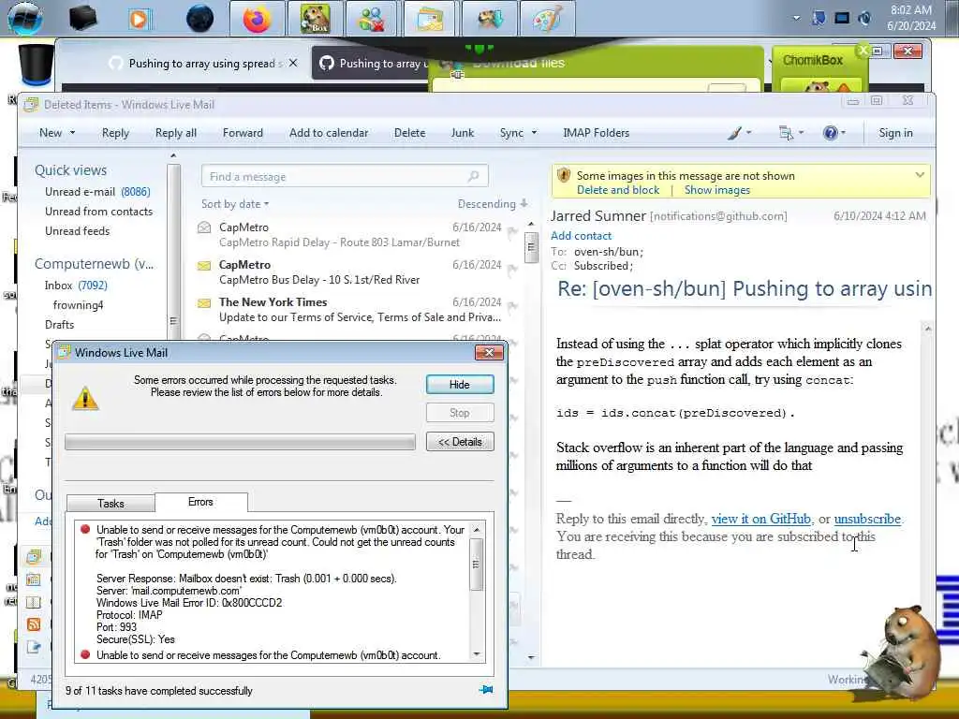Click the error list vertical scrollbar thumb

click(477, 565)
